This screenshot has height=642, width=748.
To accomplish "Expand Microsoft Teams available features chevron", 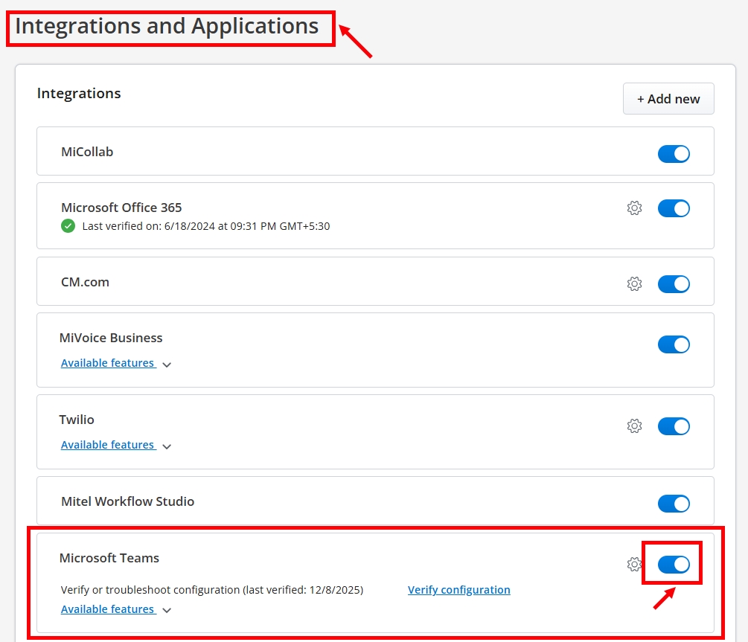I will click(167, 611).
